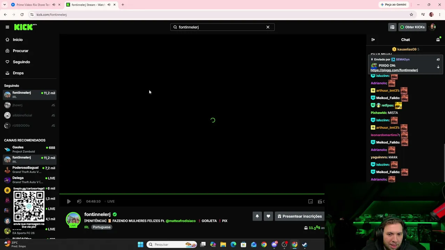Click SEMADyn username in pinned message
The height and width of the screenshot is (250, 445).
(403, 59)
